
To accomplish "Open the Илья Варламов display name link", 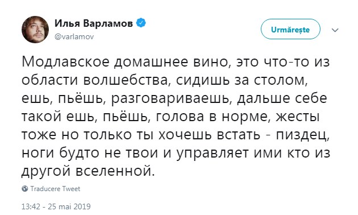I will (94, 23).
